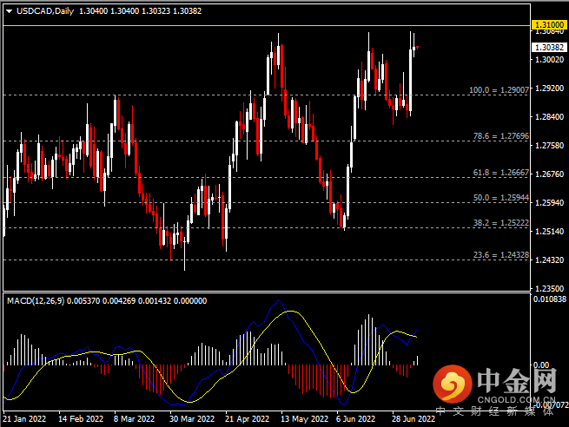Screen dimensions: 569x427
Task: Click the price scale value 1.29200
Action: (549, 88)
